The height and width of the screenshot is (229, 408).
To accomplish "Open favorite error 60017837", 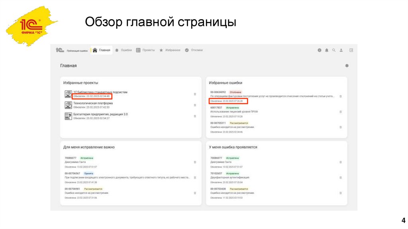I will (x=216, y=108).
